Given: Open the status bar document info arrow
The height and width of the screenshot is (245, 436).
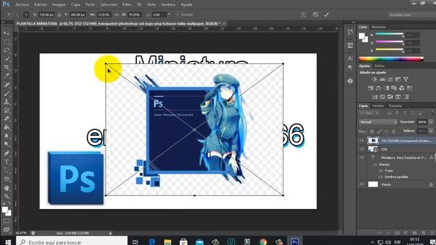Looking at the screenshot, I should [x=110, y=233].
